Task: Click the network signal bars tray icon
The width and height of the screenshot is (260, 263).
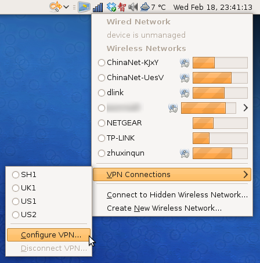Action: pyautogui.click(x=98, y=8)
